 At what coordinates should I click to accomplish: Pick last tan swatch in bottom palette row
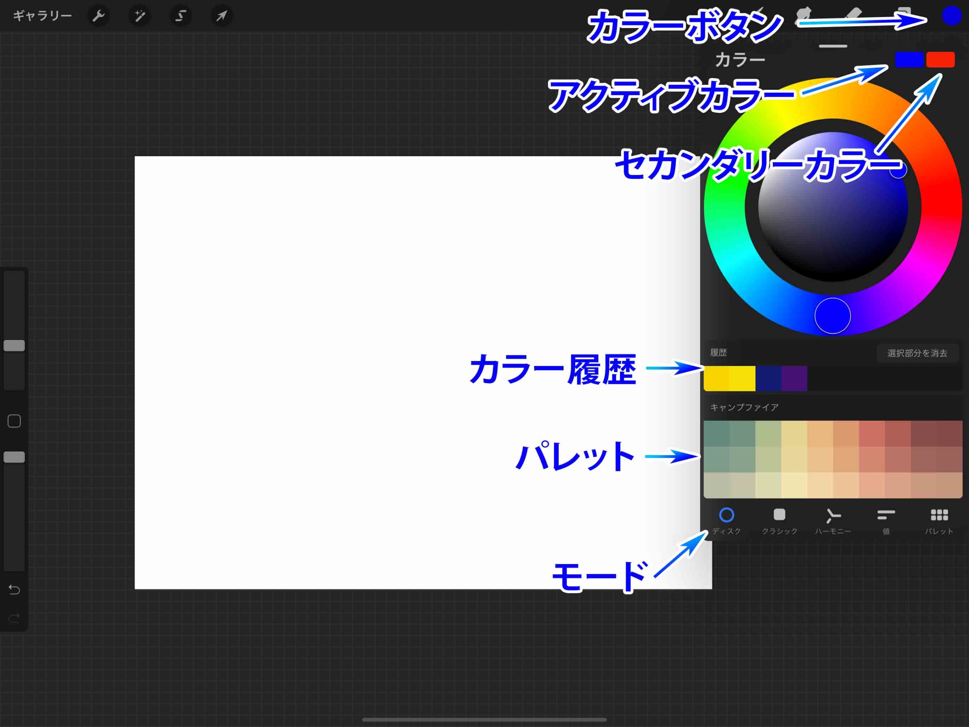[949, 485]
